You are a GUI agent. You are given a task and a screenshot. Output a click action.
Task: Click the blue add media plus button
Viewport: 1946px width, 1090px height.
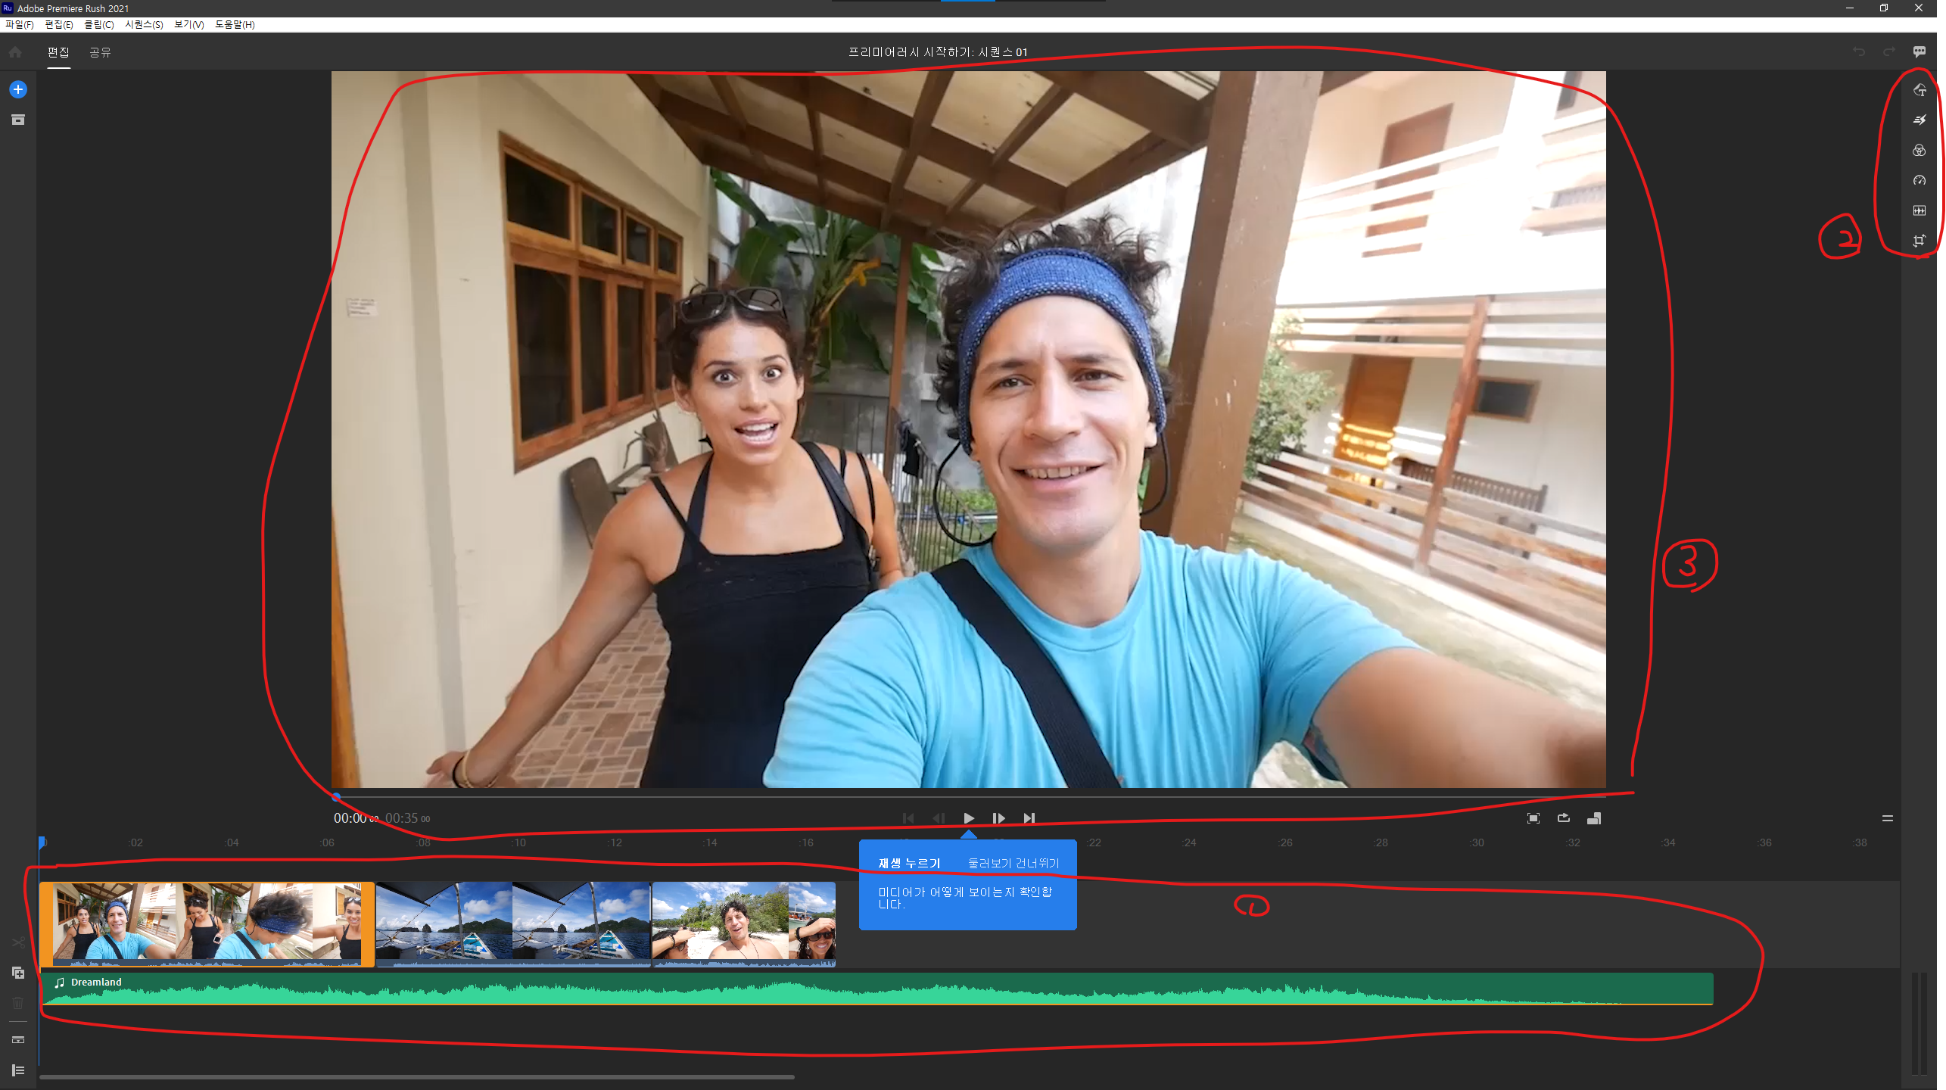pyautogui.click(x=18, y=89)
